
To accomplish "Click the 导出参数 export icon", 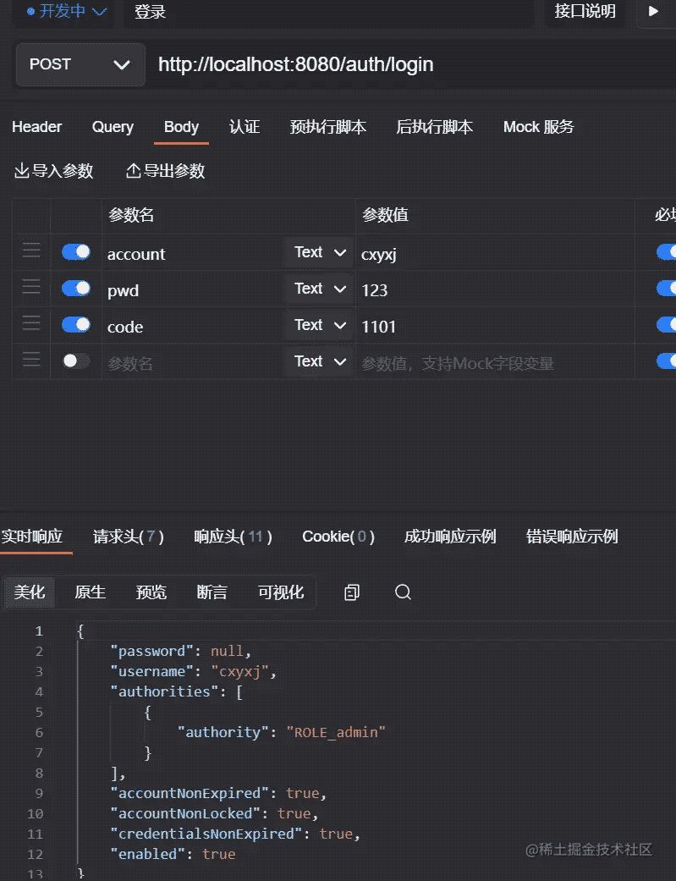I will 133,171.
